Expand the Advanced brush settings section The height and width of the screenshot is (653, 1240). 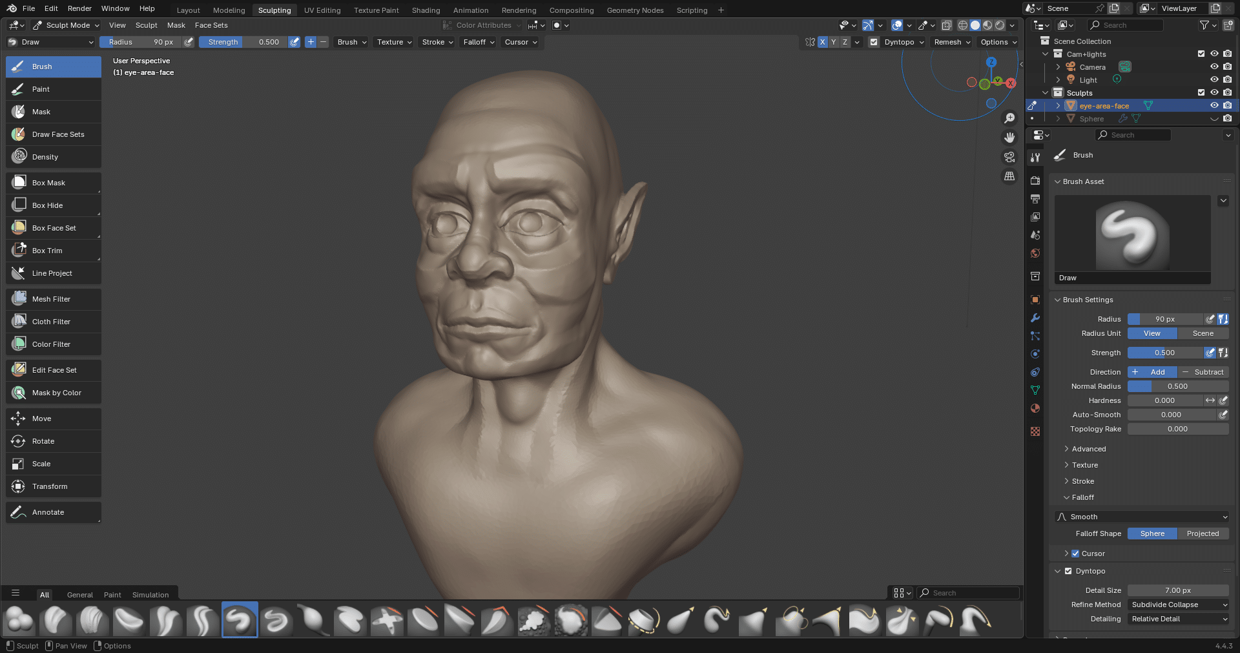[1088, 449]
